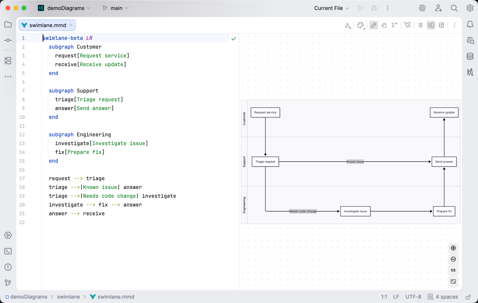Click the Engineering swimlane label

244,205
